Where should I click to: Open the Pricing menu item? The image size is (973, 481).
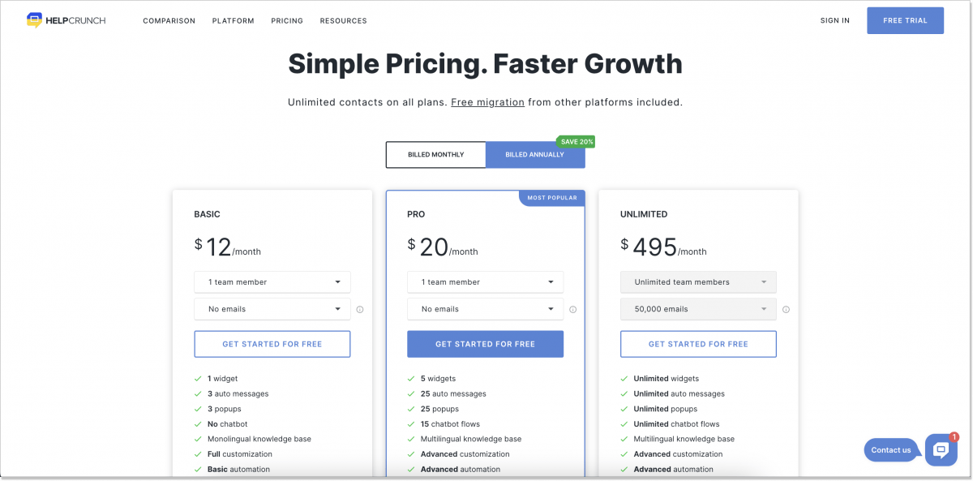[287, 20]
